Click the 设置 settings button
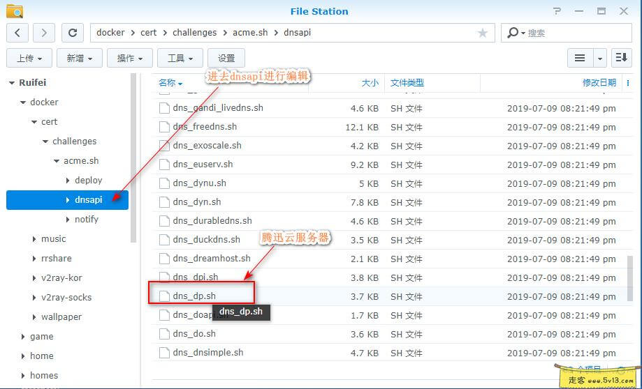 [226, 59]
